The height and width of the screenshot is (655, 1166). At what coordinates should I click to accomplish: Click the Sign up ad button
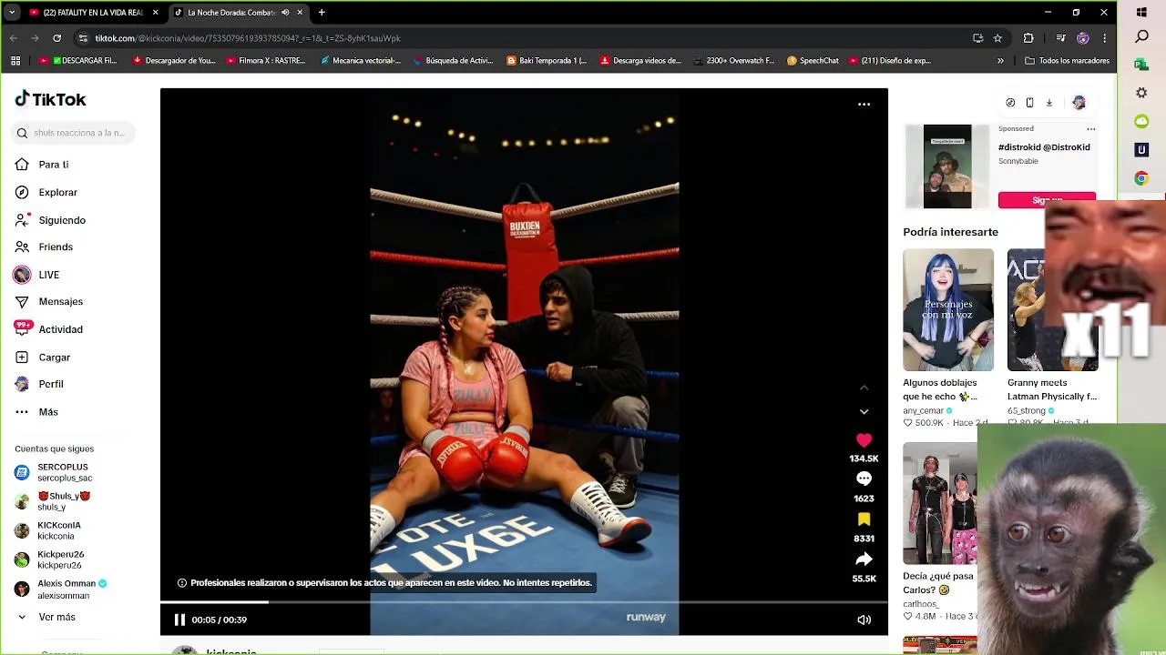pyautogui.click(x=1047, y=200)
